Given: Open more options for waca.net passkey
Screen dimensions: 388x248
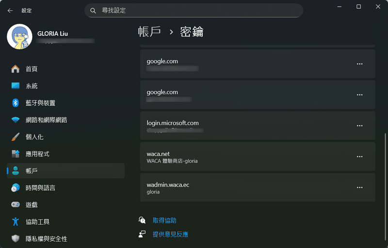Looking at the screenshot, I should [x=359, y=156].
